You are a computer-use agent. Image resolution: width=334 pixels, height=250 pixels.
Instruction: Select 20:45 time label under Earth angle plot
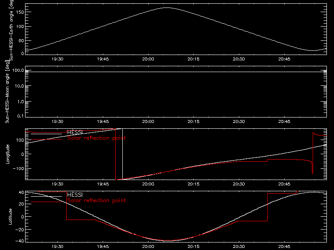pyautogui.click(x=284, y=59)
